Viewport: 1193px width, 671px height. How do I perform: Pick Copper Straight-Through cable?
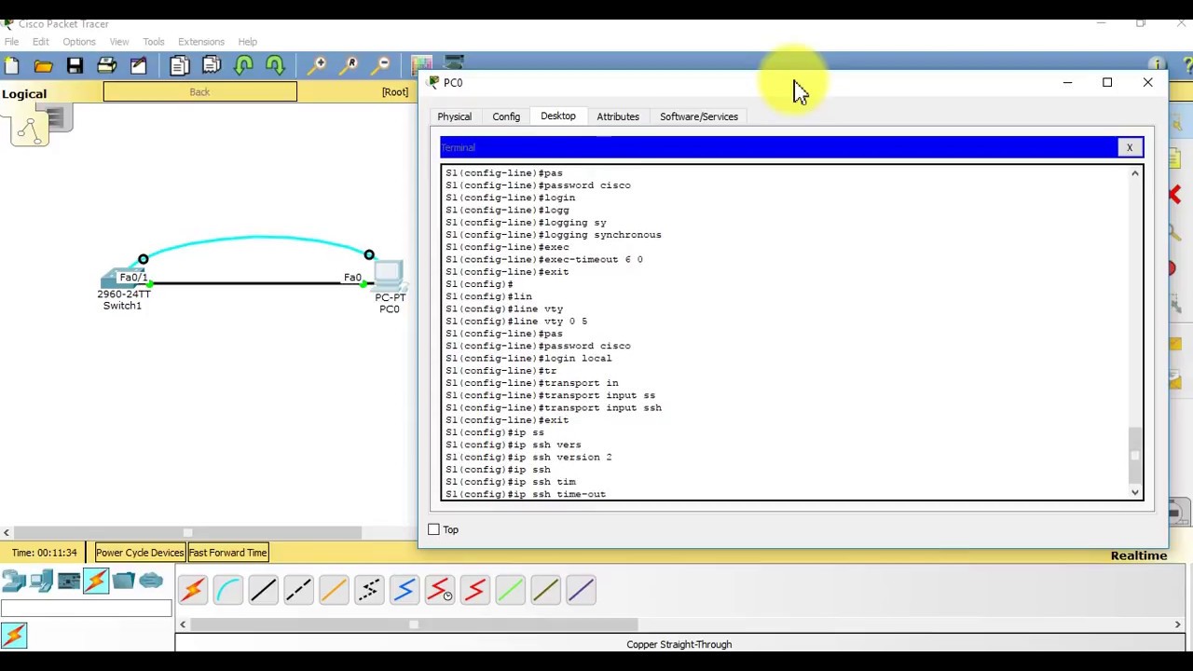tap(264, 590)
